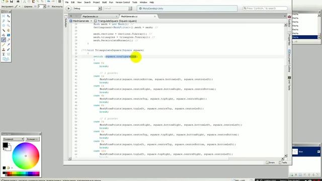Select the shapes tool at toolbox bottom

6,59
